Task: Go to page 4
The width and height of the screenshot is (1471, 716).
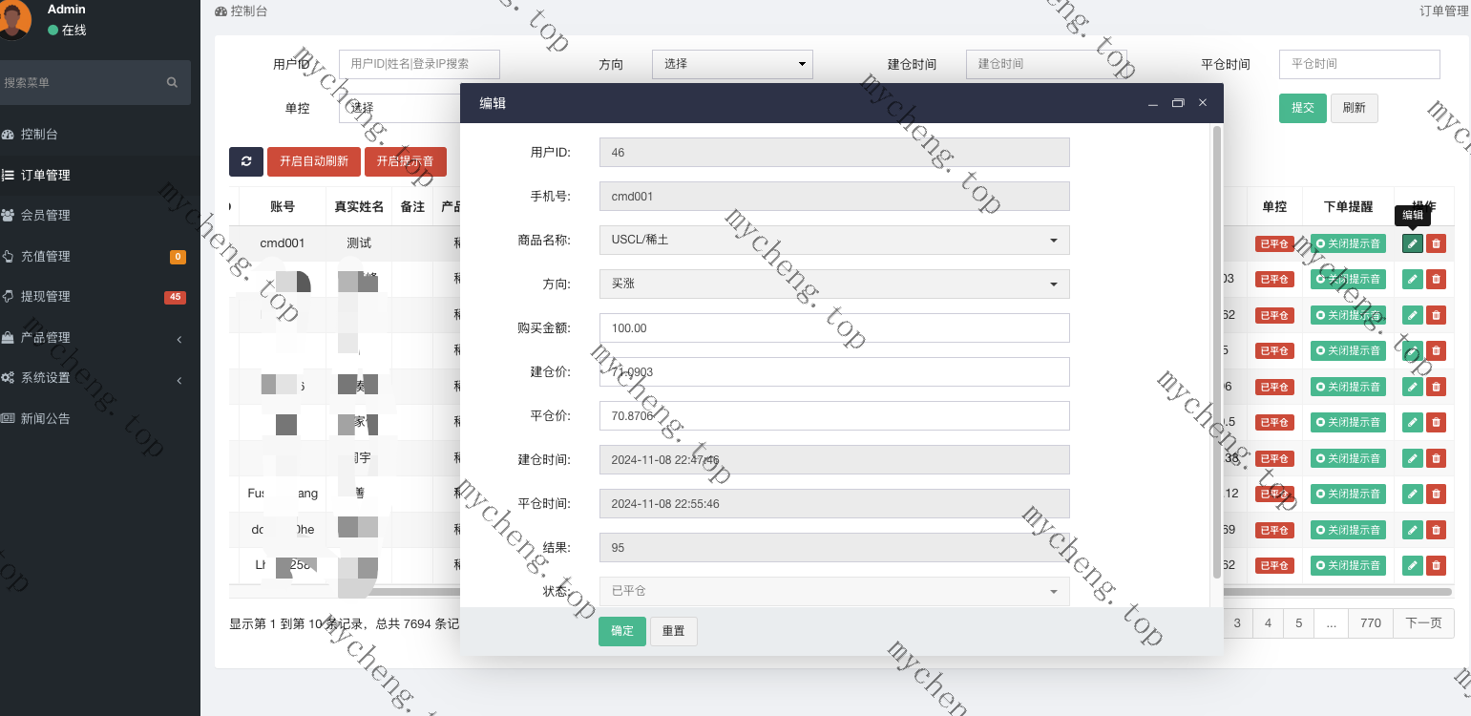Action: (1268, 622)
